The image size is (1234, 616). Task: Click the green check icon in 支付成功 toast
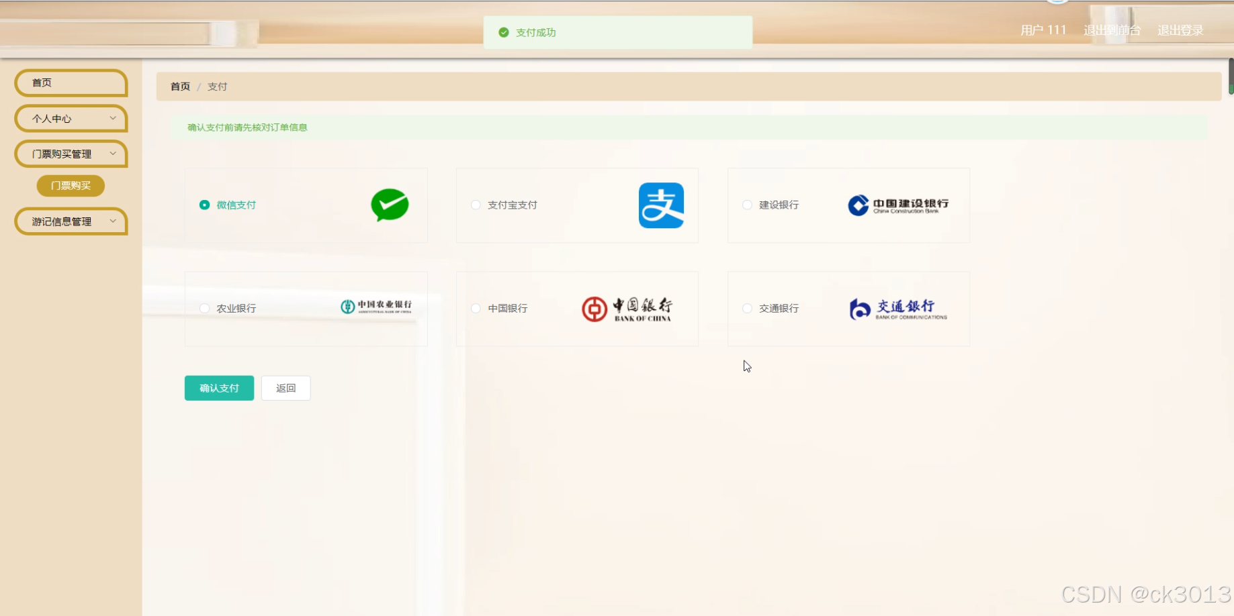(x=504, y=32)
